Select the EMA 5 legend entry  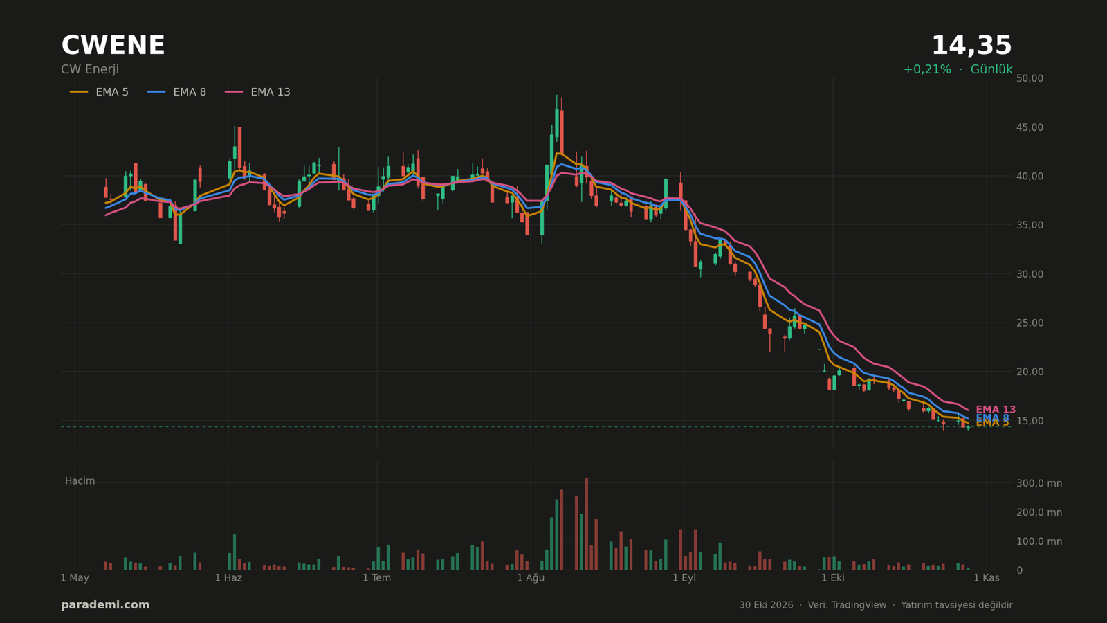coord(99,92)
